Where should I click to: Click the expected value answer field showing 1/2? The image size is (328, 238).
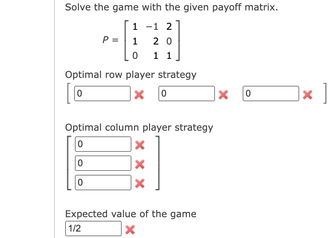tap(93, 229)
